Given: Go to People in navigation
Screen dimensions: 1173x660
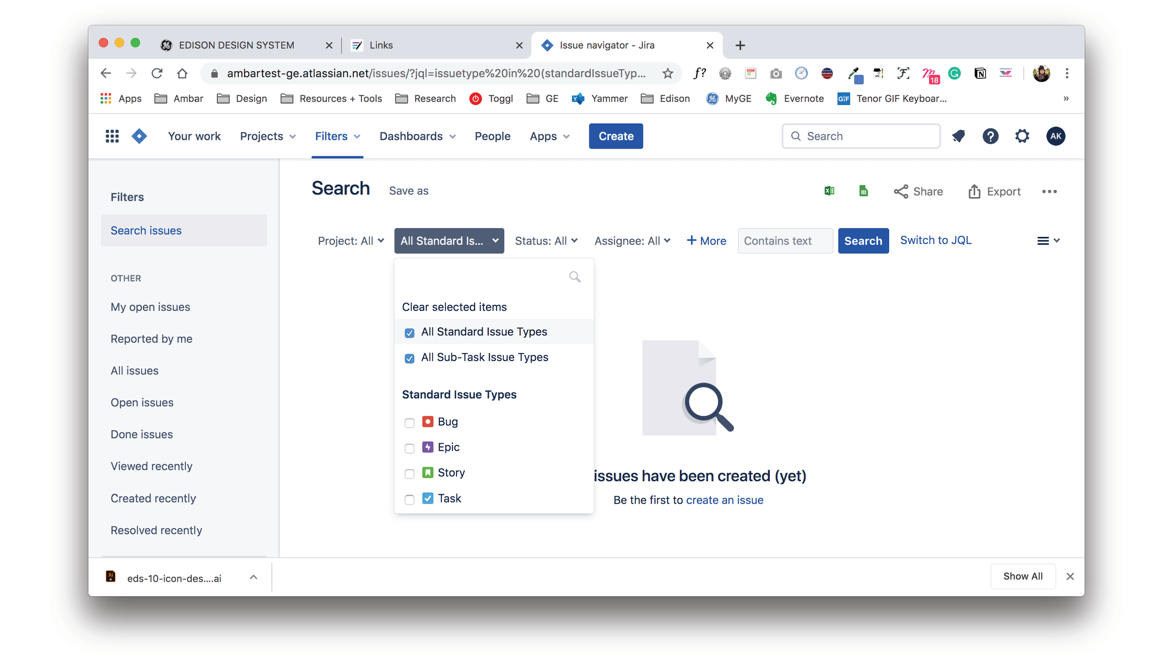Looking at the screenshot, I should click(x=492, y=136).
